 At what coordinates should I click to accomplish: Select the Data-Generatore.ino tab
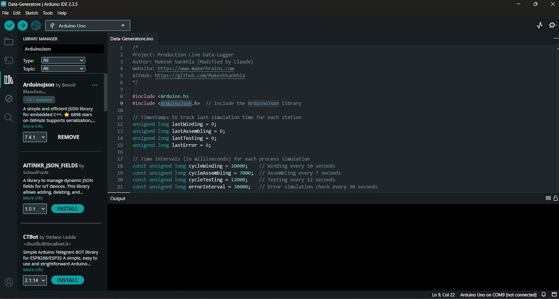(x=131, y=38)
